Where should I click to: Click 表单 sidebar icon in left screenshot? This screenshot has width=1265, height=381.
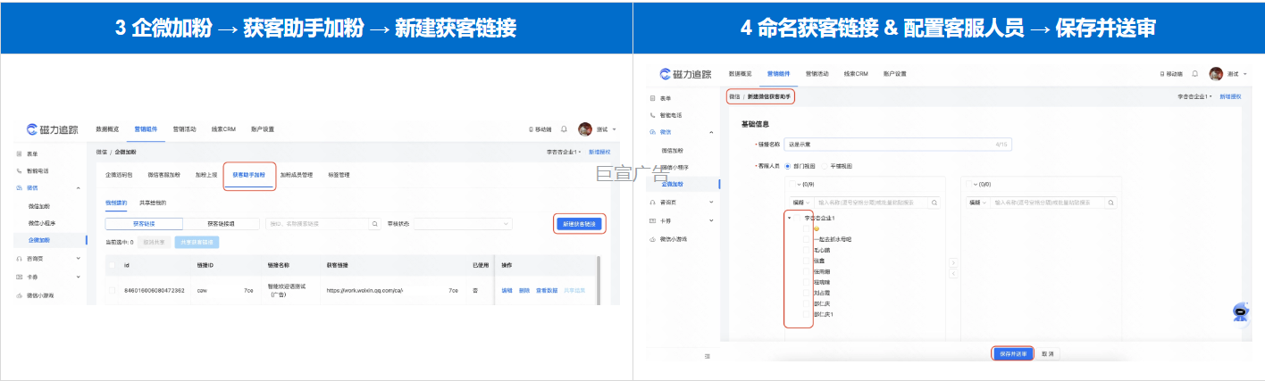coord(20,154)
